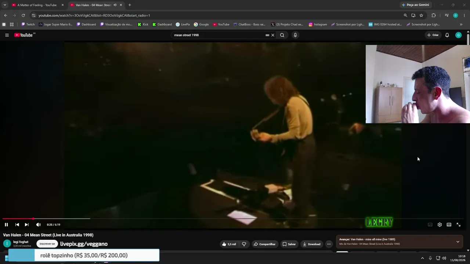Open more actions (three dots) menu
The width and height of the screenshot is (470, 264).
[x=329, y=244]
